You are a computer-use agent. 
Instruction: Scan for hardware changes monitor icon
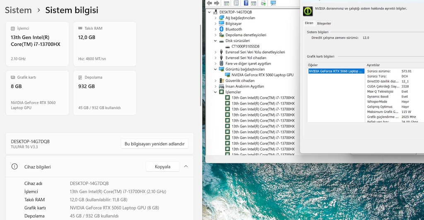point(273,3)
